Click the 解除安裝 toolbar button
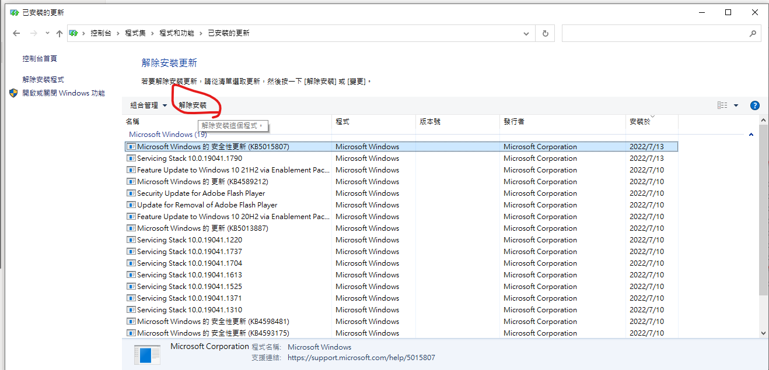769x370 pixels. point(193,105)
